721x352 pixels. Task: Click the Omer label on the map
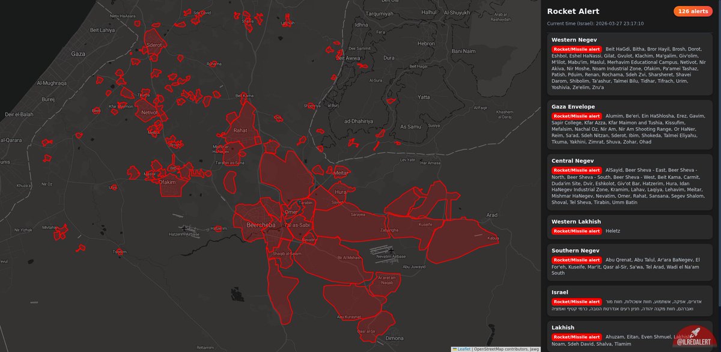click(x=291, y=211)
